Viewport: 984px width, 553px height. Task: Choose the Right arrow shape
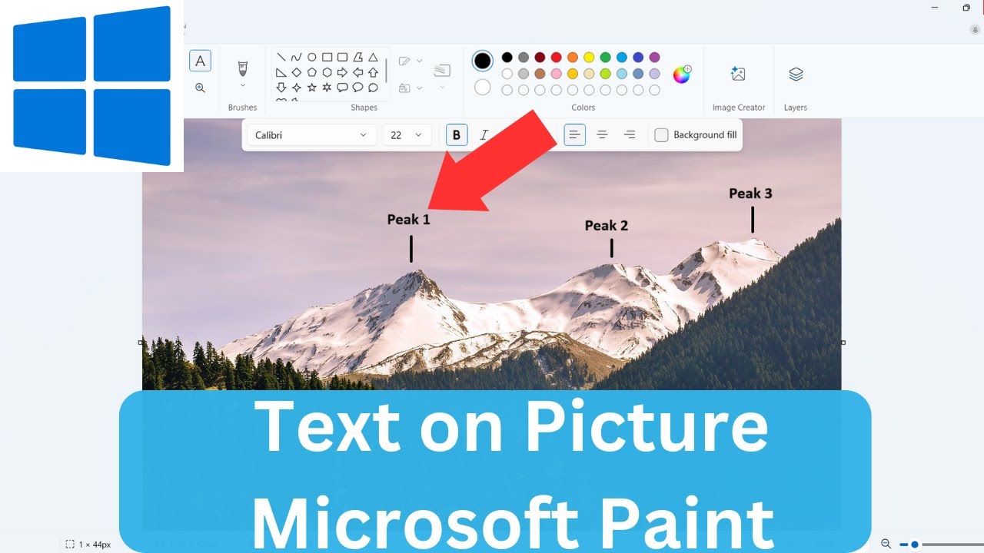click(x=343, y=72)
